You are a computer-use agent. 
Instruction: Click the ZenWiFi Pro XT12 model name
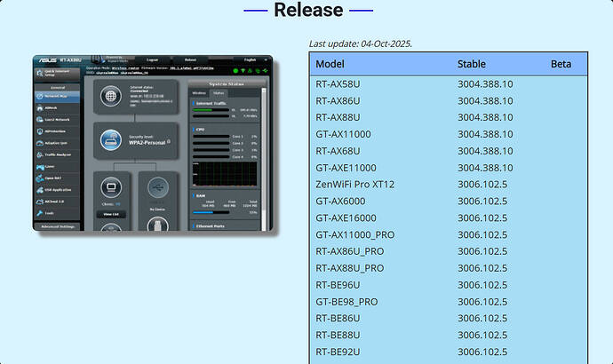354,184
